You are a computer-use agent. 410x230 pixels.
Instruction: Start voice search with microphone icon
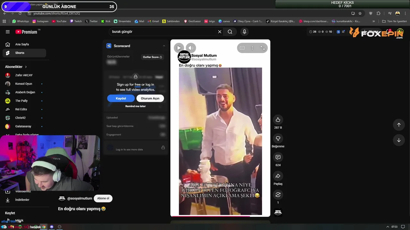(x=244, y=32)
